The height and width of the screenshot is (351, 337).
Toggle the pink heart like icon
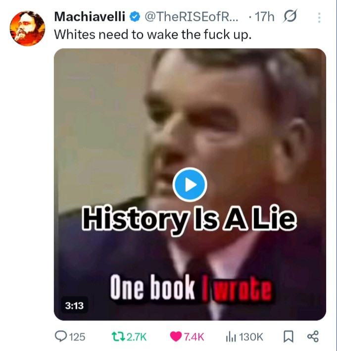[x=176, y=337]
